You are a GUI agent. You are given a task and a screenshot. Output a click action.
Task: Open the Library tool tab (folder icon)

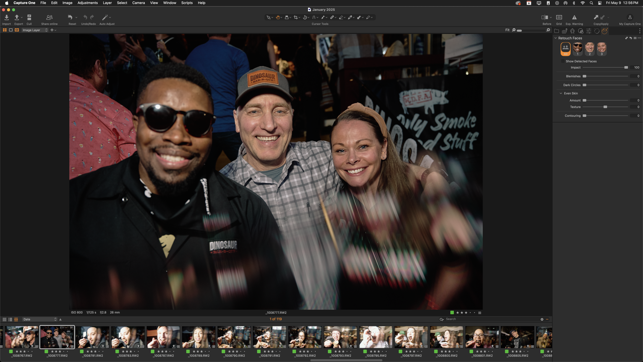(557, 31)
